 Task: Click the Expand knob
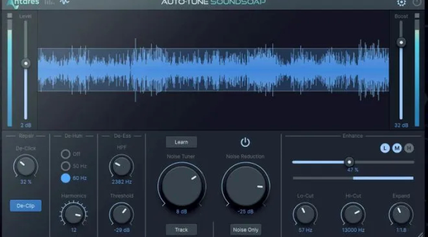pos(401,214)
